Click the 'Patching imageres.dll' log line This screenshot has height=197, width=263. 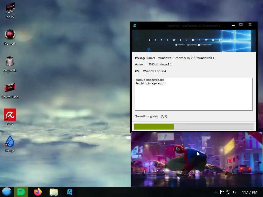(151, 83)
